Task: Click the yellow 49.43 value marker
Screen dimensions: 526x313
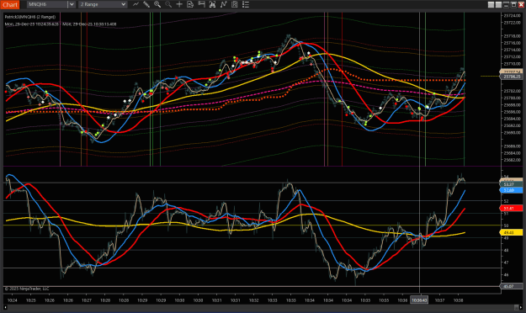Action: click(511, 232)
